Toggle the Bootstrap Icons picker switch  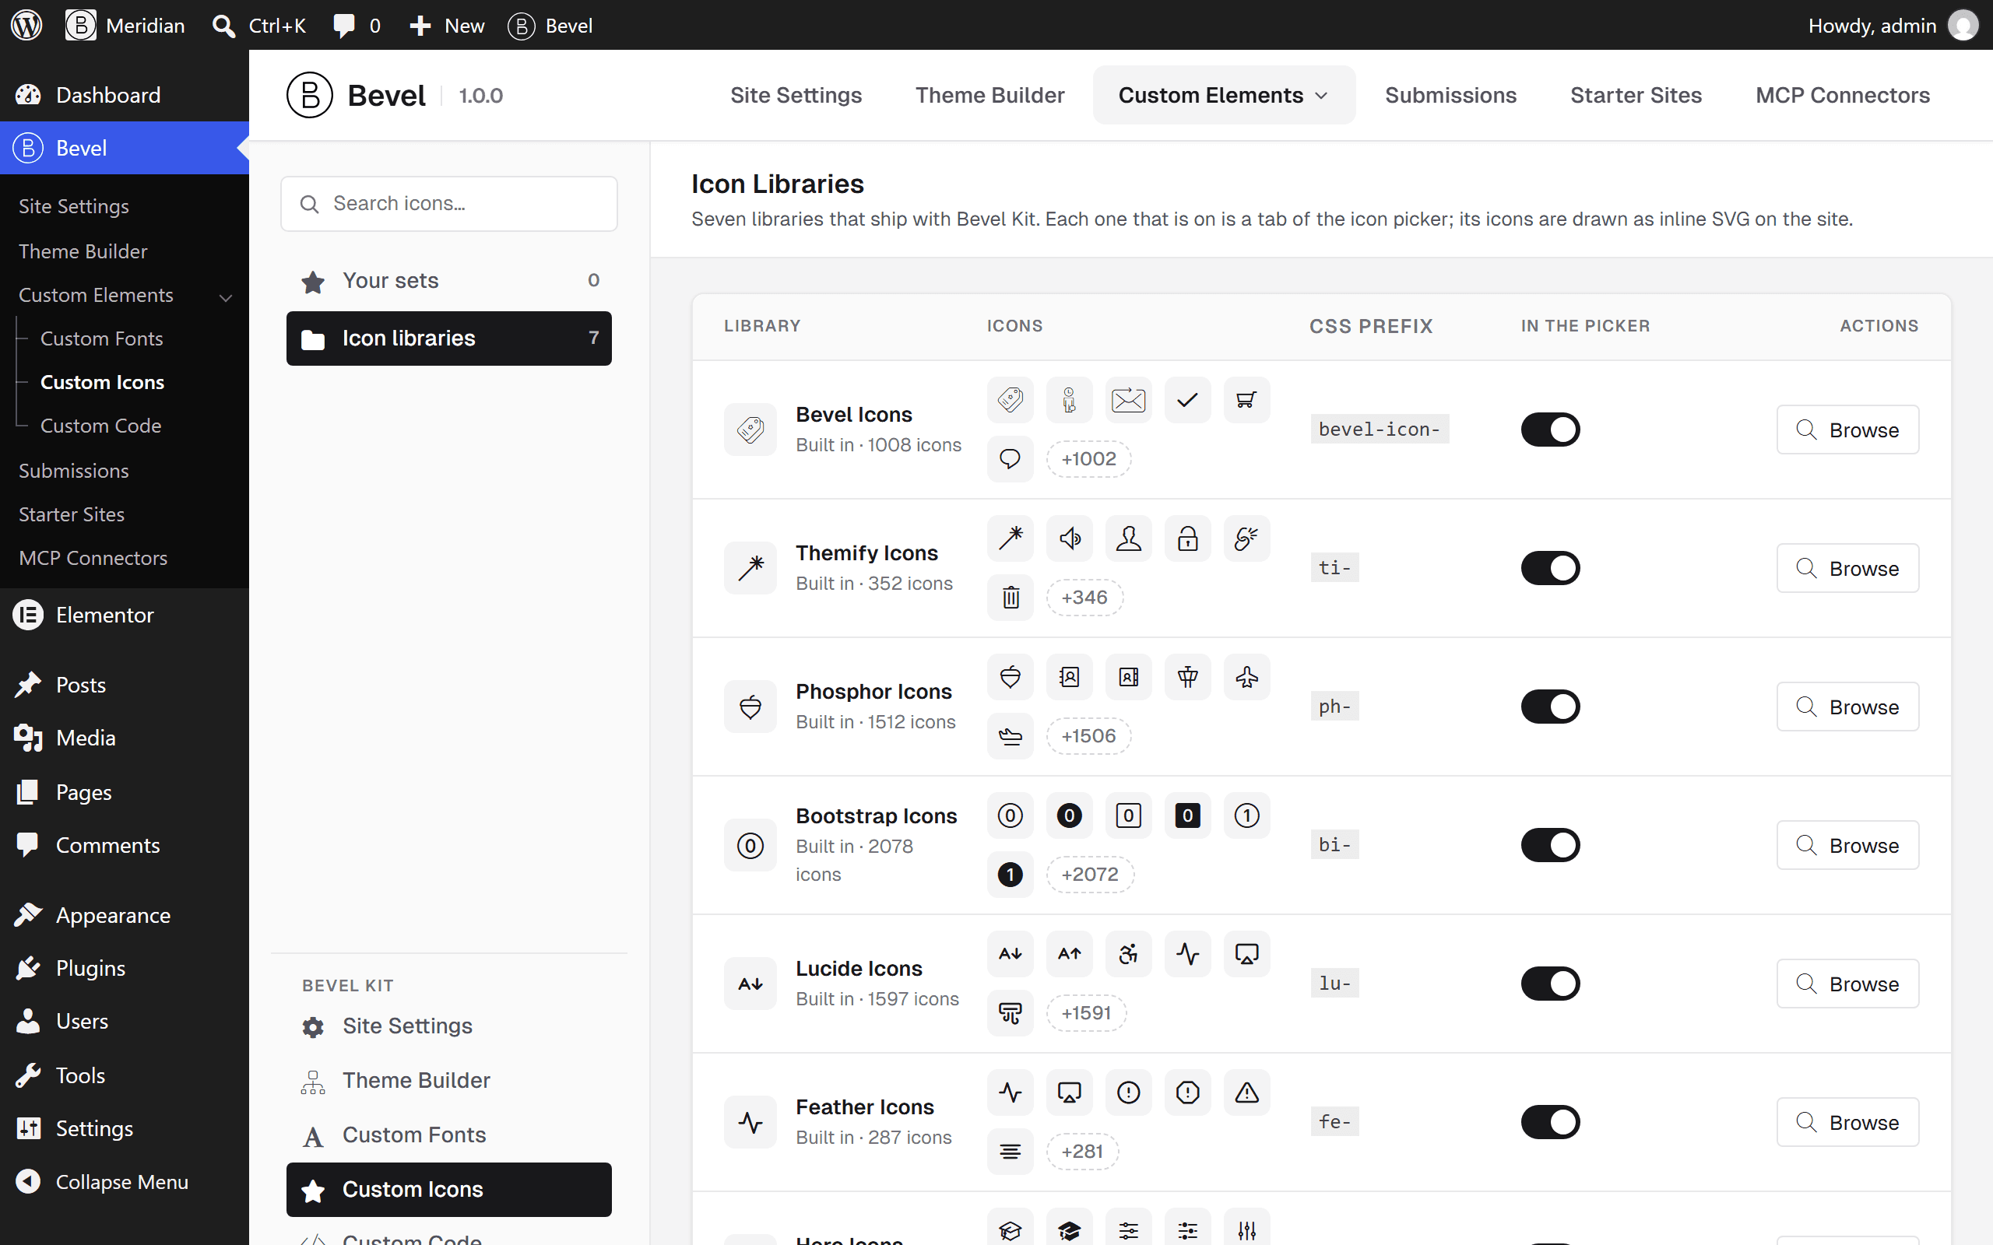pos(1550,844)
